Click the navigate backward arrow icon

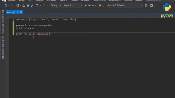coord(6,5)
